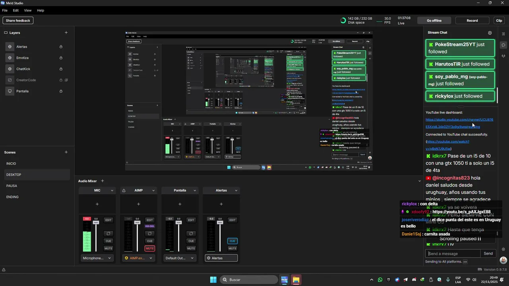The height and width of the screenshot is (286, 509).
Task: Expand the Pantalla track header dropdown
Action: (x=194, y=190)
